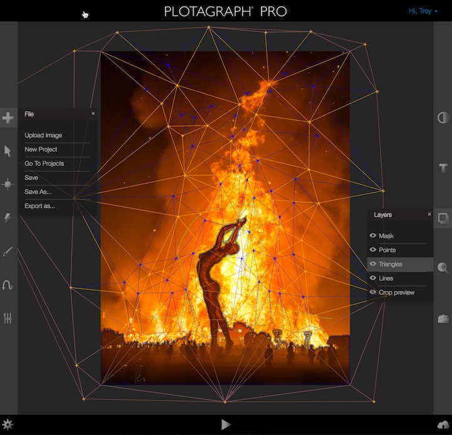Select the crosshair anchor point tool
Viewport: 452px width, 435px height.
8,184
